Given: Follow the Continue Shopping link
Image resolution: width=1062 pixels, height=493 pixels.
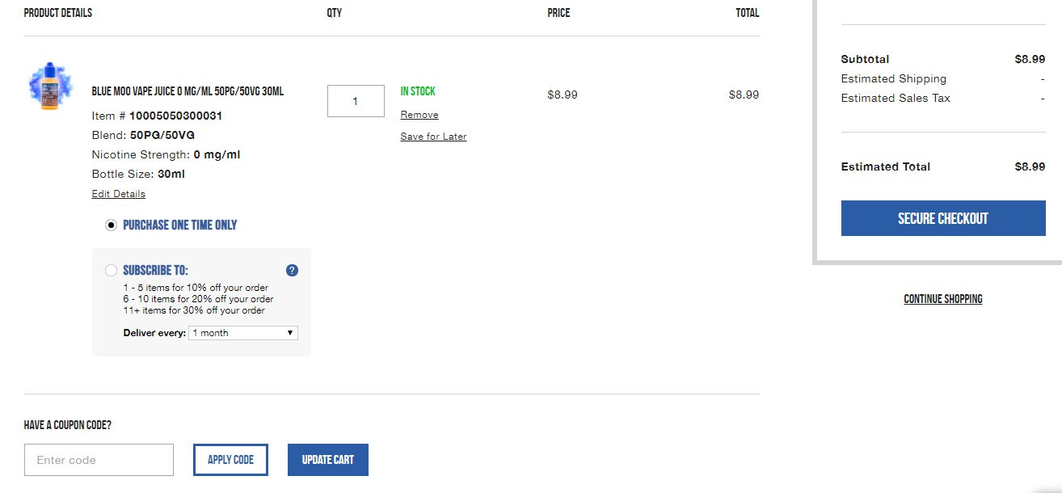Looking at the screenshot, I should pyautogui.click(x=943, y=299).
